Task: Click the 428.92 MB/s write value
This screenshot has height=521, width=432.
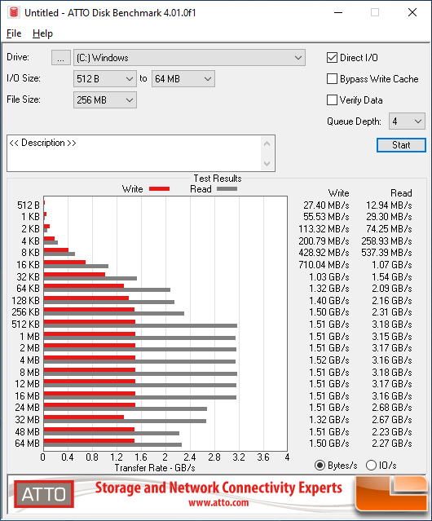Action: click(324, 253)
